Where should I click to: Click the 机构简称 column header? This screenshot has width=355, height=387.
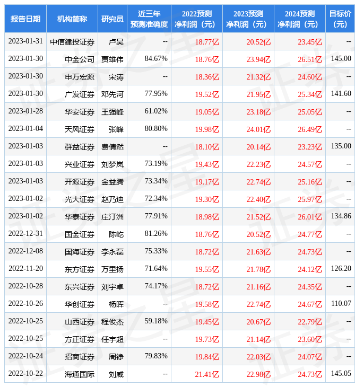click(72, 19)
